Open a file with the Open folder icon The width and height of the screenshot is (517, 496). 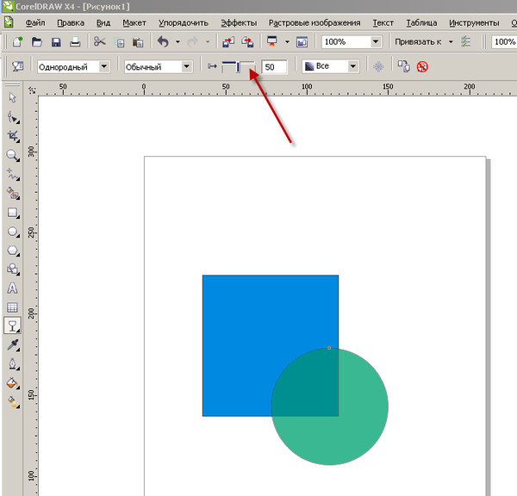point(36,42)
